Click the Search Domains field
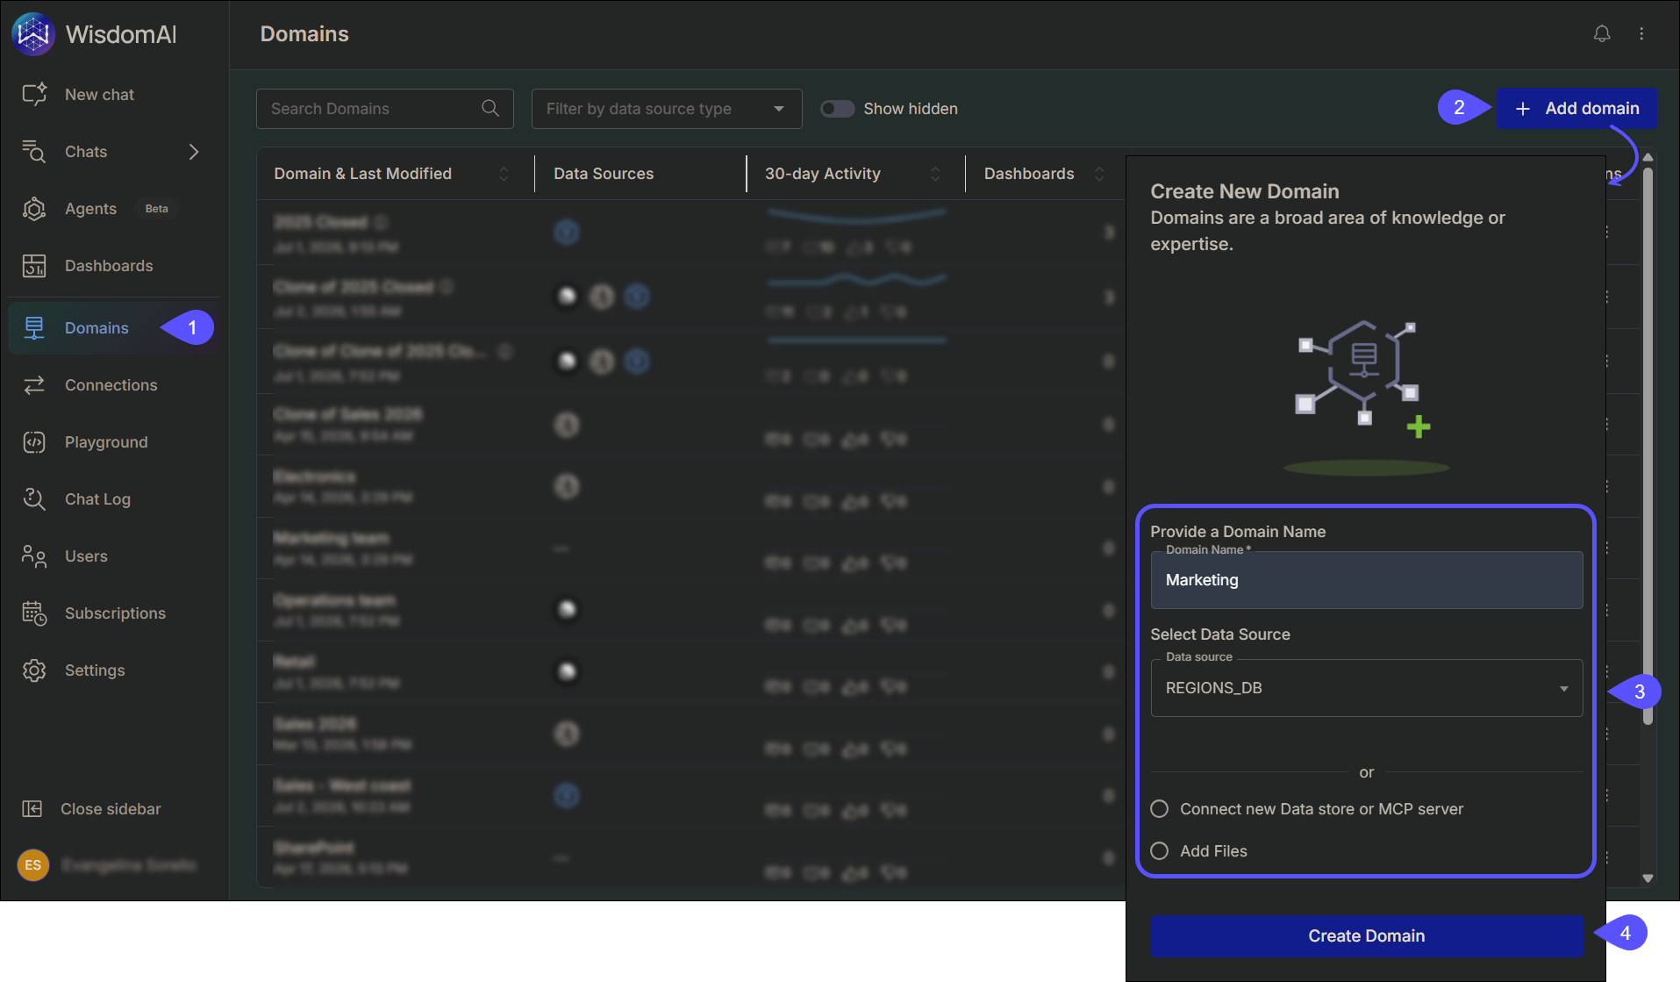This screenshot has height=982, width=1680. [384, 108]
